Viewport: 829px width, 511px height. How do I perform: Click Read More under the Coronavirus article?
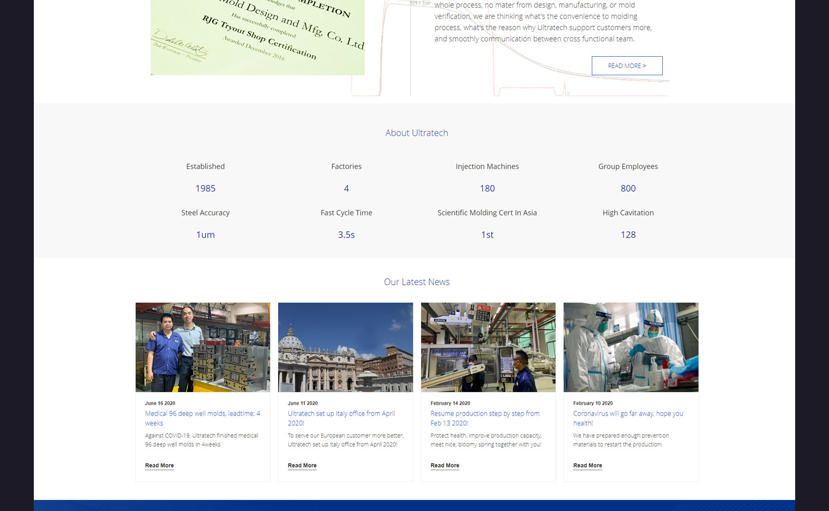click(x=587, y=466)
